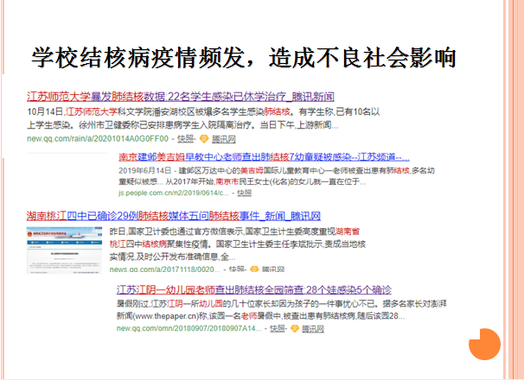Click the verified badge icon in 桃江四中 result

(254, 269)
